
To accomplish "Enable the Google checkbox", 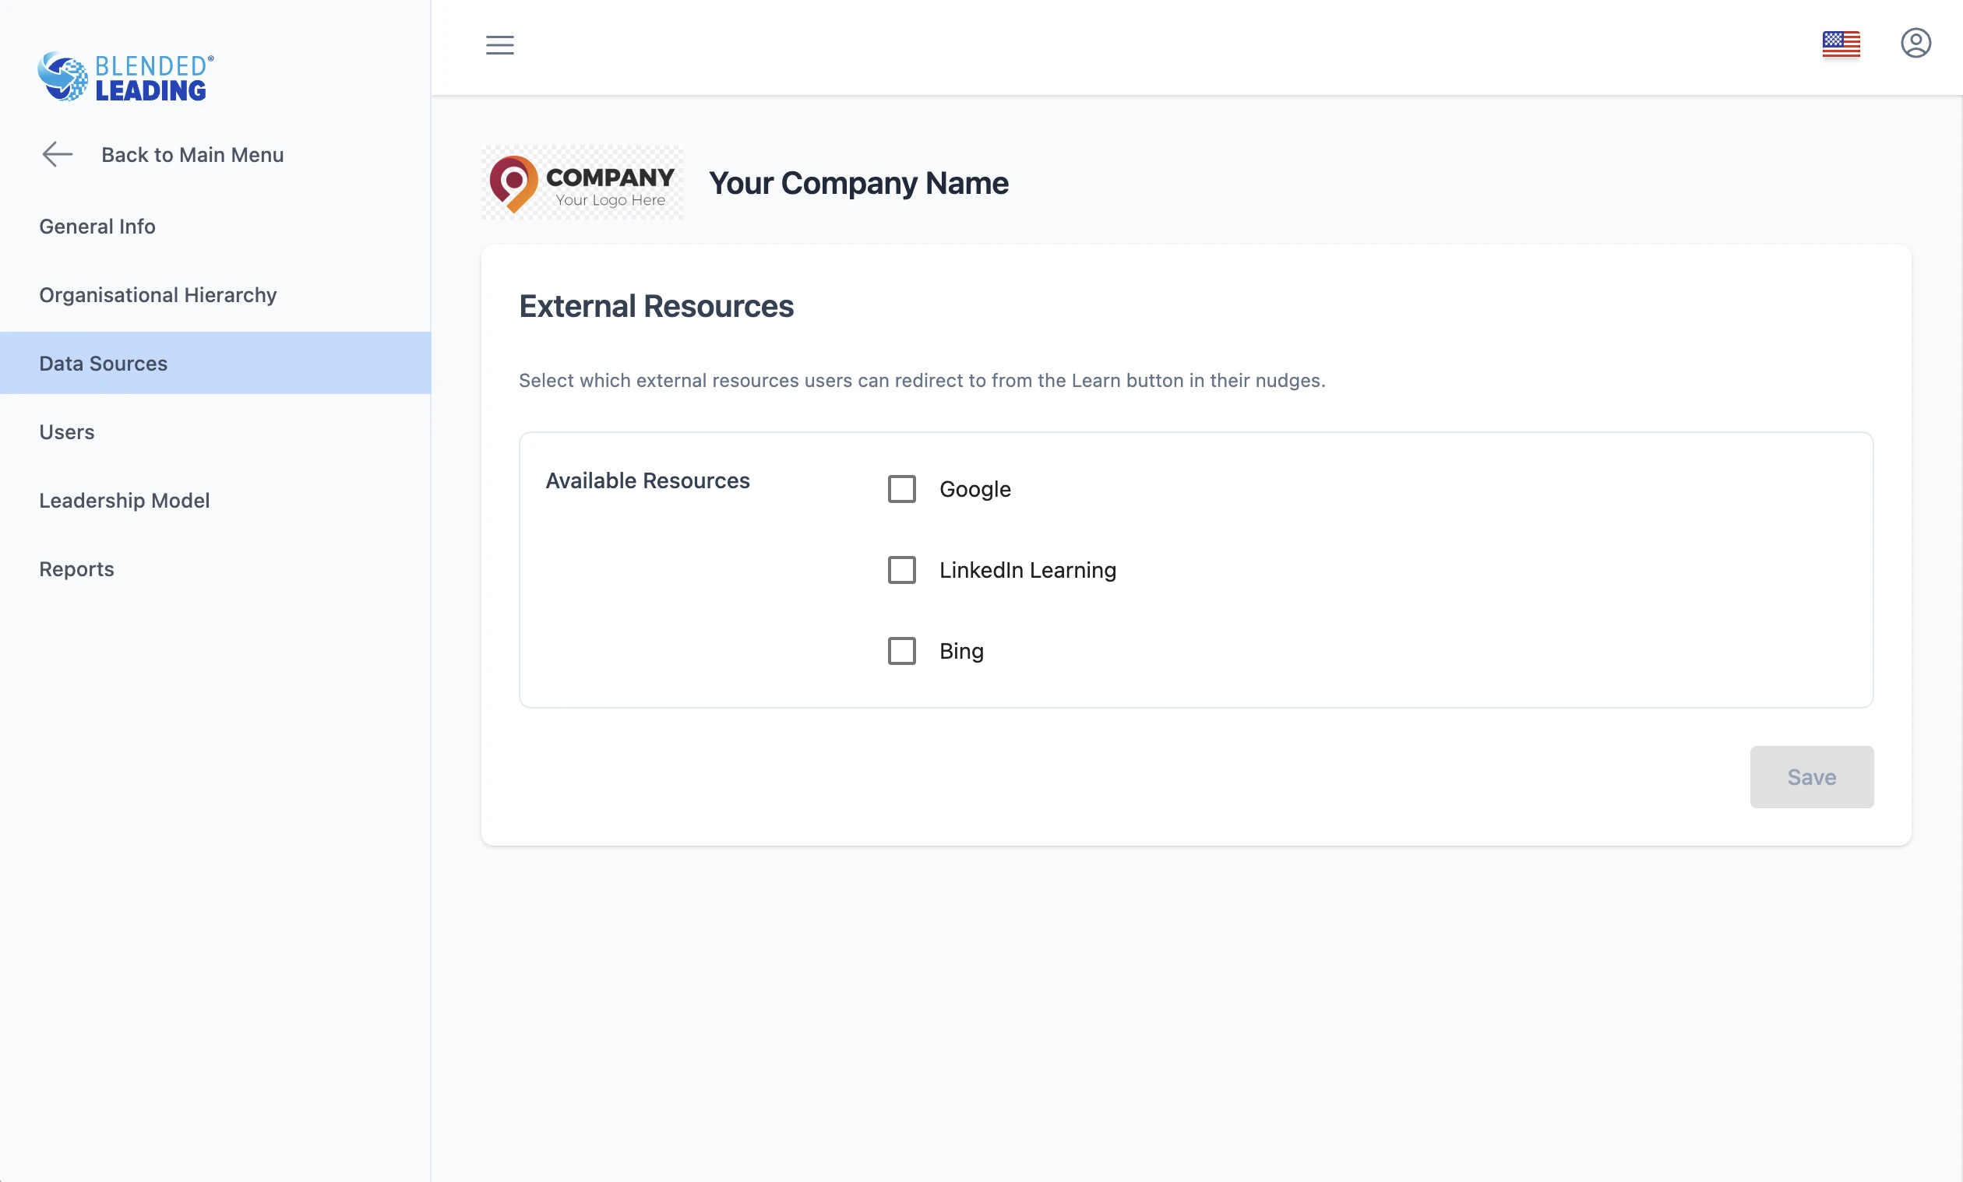I will tap(901, 489).
